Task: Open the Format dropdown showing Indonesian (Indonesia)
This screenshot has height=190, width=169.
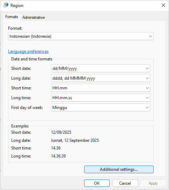Action: click(81, 36)
